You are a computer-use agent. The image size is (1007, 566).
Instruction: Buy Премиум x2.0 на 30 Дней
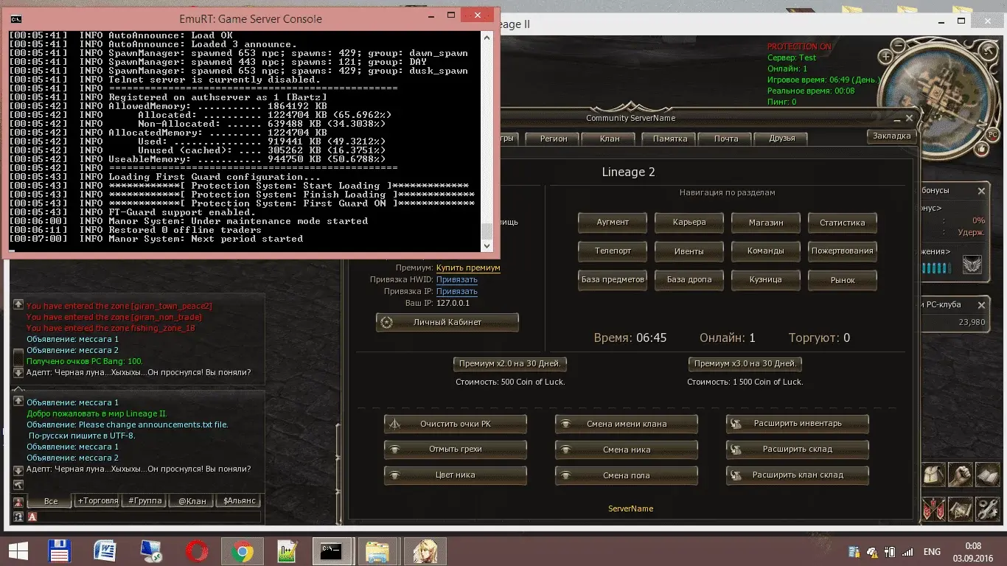tap(510, 363)
